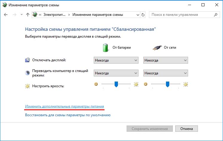223x141 pixels.
Task: Click the sleep moon icon
Action: click(27, 73)
